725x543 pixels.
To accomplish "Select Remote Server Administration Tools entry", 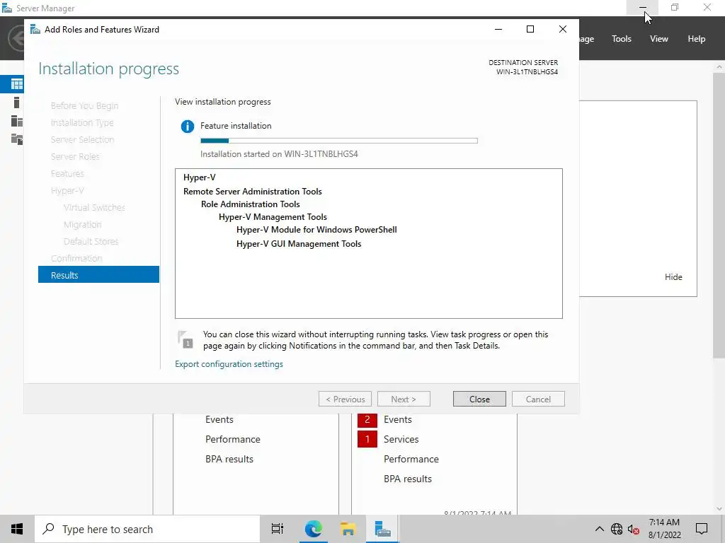I will coord(253,192).
